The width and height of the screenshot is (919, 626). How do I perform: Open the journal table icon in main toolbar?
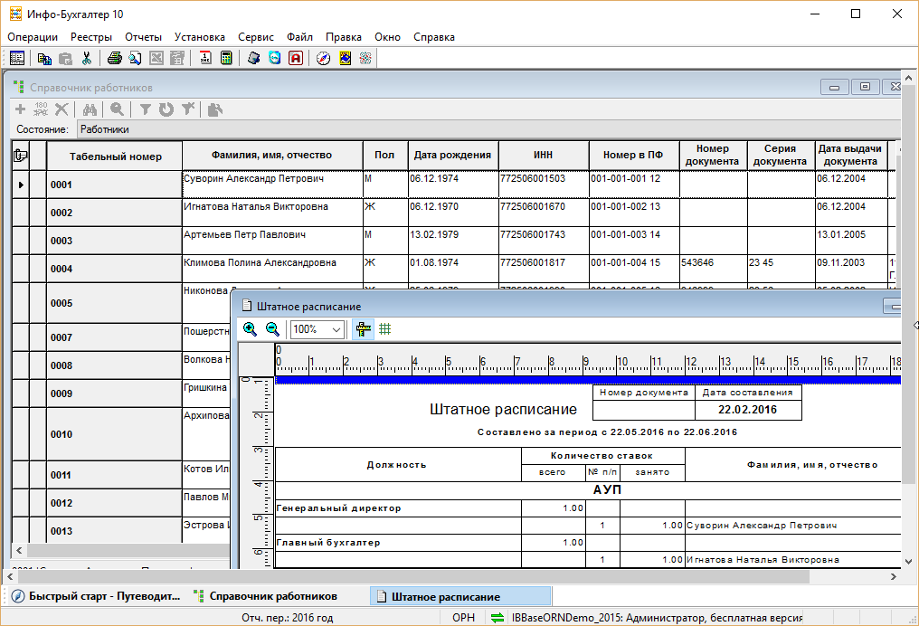click(x=17, y=58)
